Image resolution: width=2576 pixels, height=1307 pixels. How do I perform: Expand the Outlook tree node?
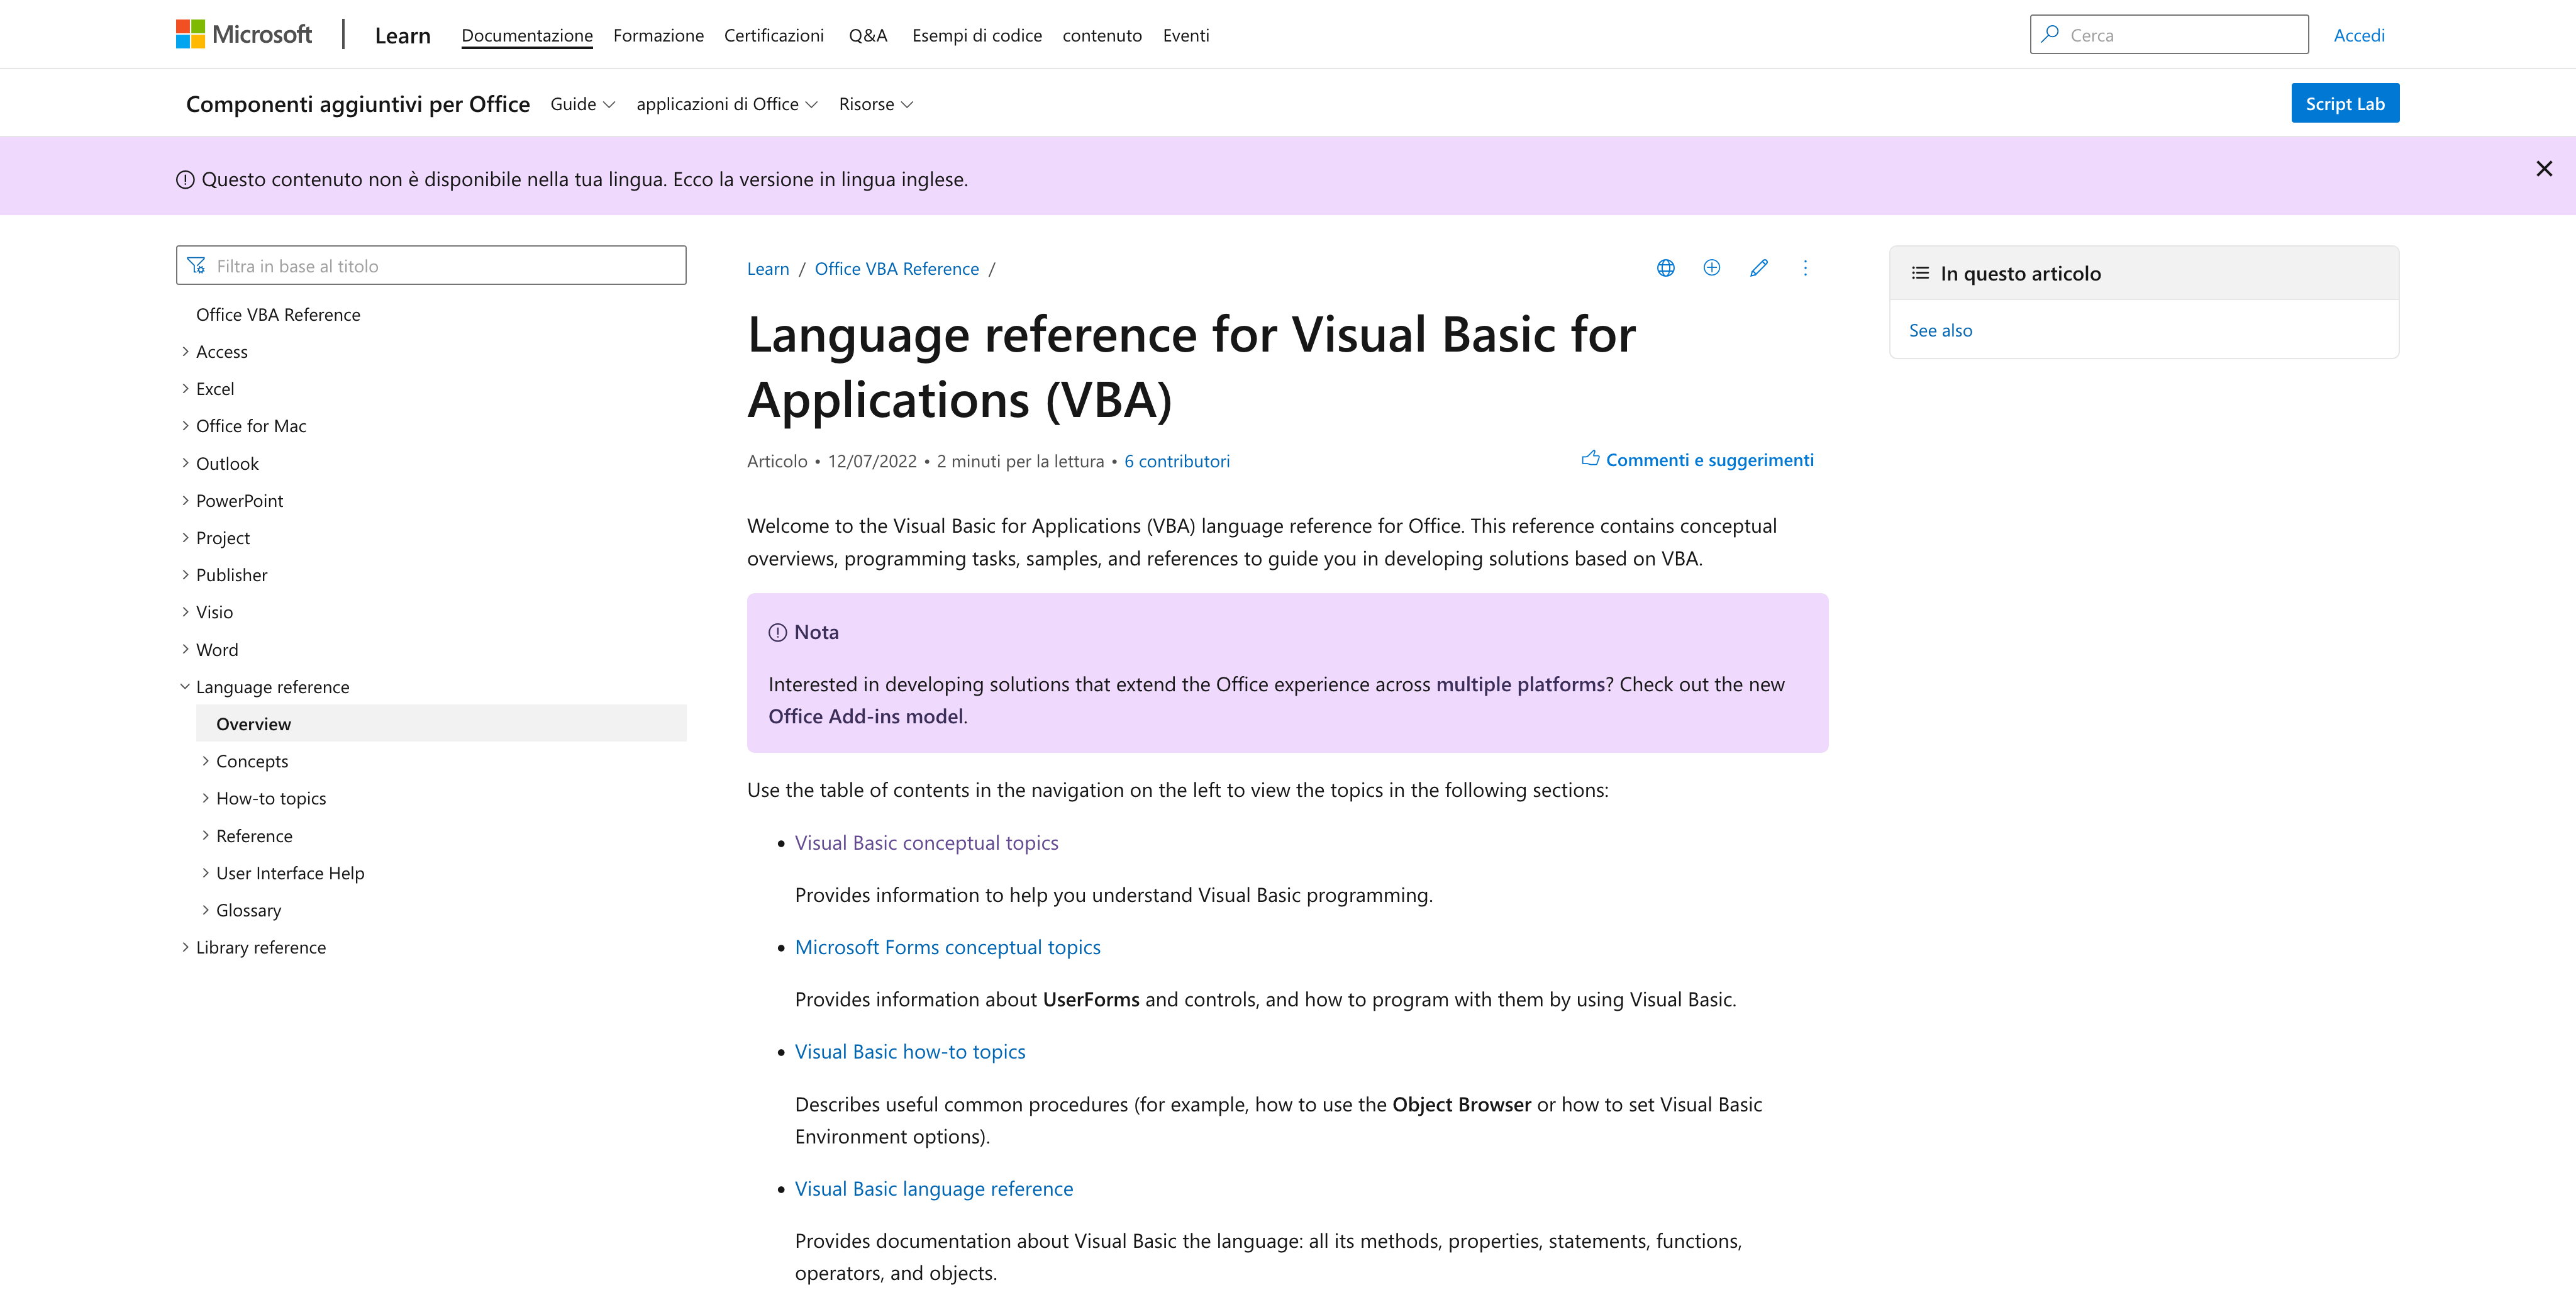(185, 463)
